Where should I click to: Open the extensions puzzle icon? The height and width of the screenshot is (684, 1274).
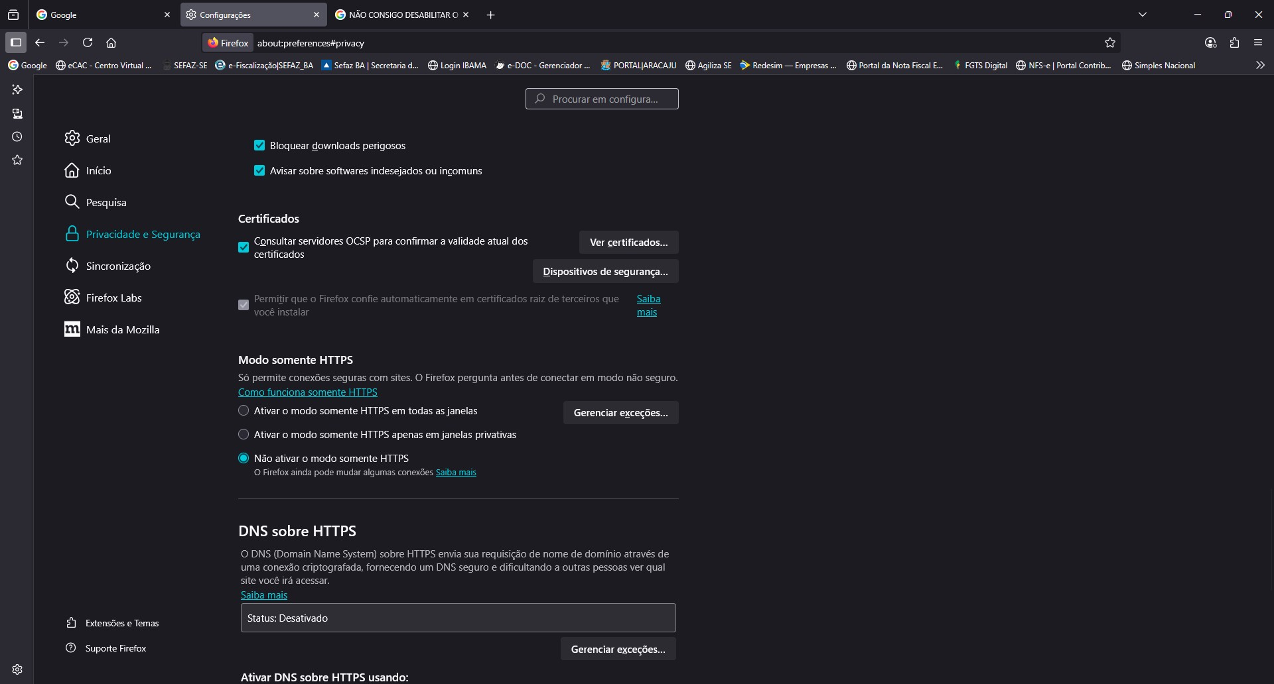pyautogui.click(x=1234, y=42)
